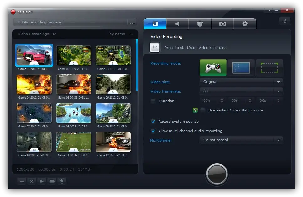Enable Use Perfect Video Match mode
The image size is (303, 197).
tap(203, 110)
